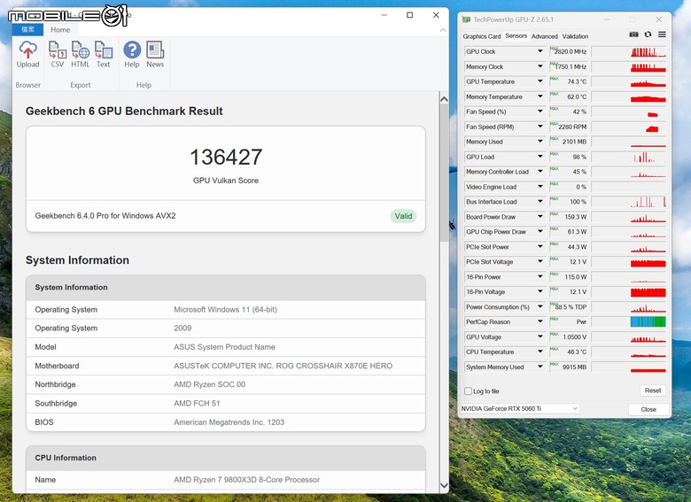
Task: Open the GPU-Z hamburger menu icon
Action: 662,35
